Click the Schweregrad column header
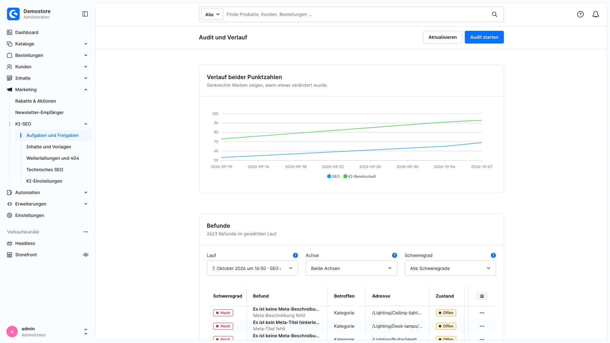This screenshot has width=610, height=343. [x=227, y=296]
